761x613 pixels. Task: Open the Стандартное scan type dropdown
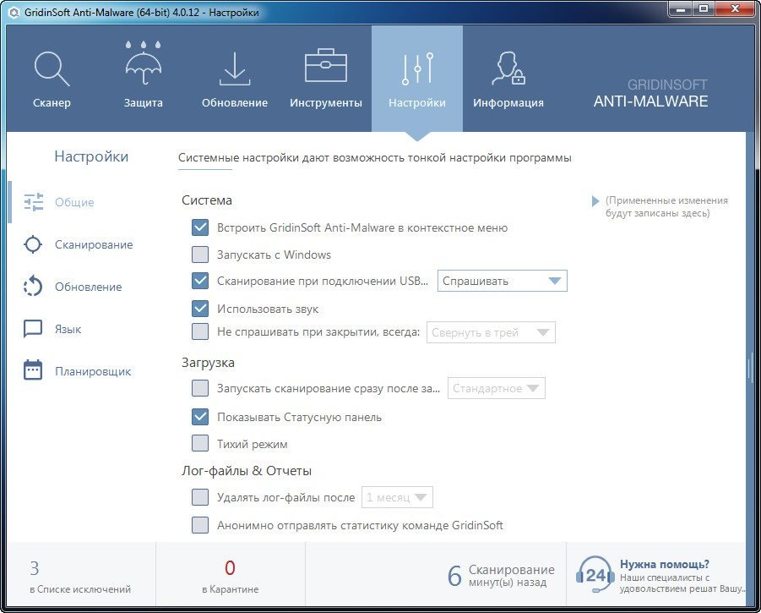(x=496, y=388)
